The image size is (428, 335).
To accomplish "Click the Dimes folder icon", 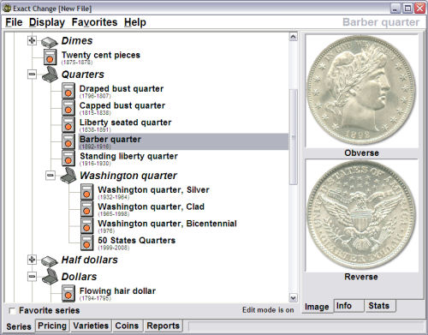I will tap(50, 42).
